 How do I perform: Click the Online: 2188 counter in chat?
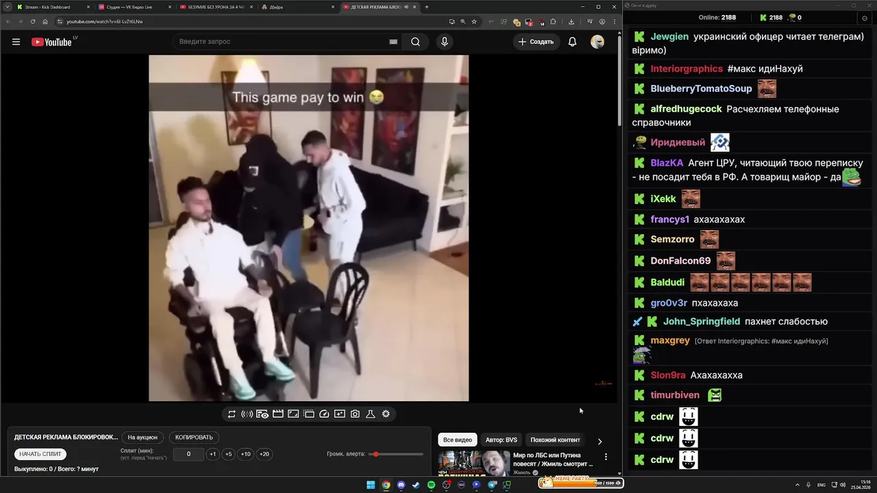tap(717, 18)
